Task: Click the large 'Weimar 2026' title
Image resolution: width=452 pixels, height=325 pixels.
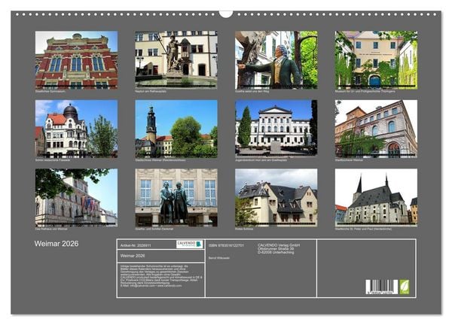Action: click(56, 244)
